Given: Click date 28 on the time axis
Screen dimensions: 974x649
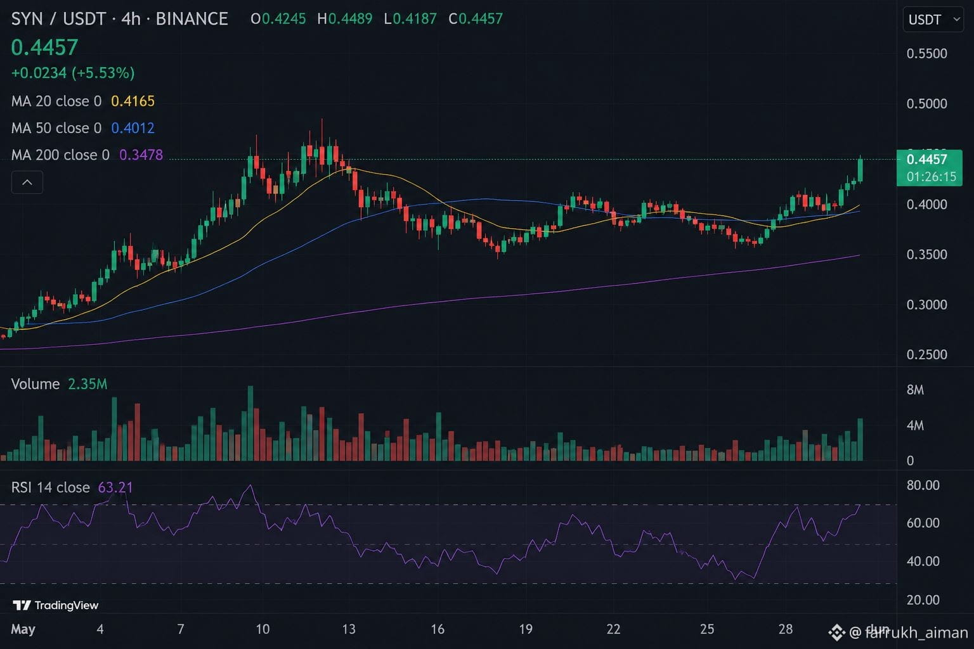Looking at the screenshot, I should coord(786,629).
